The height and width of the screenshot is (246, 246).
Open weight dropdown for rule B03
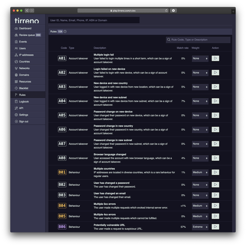coord(200,195)
